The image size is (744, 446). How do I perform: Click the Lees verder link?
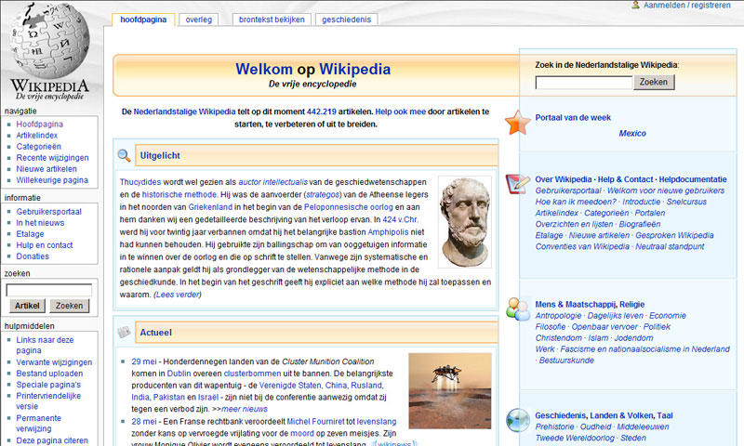pos(177,295)
